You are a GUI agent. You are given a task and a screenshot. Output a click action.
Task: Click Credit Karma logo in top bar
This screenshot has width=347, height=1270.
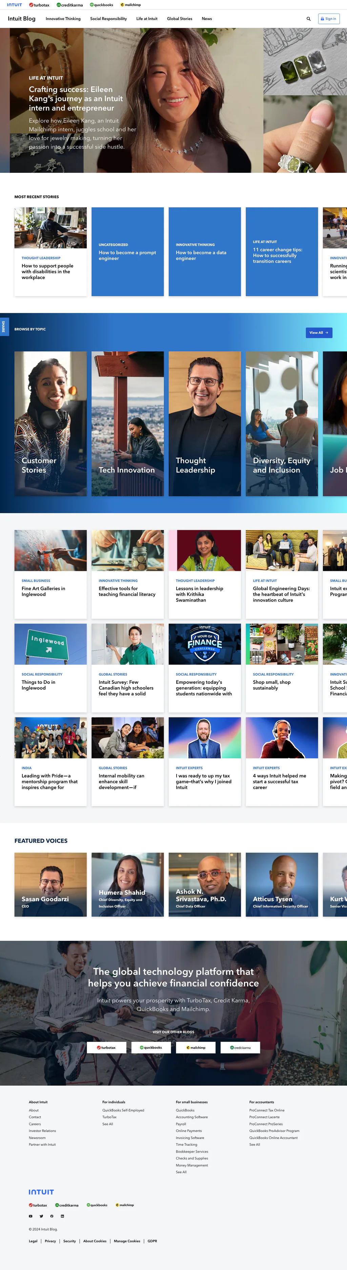[69, 5]
